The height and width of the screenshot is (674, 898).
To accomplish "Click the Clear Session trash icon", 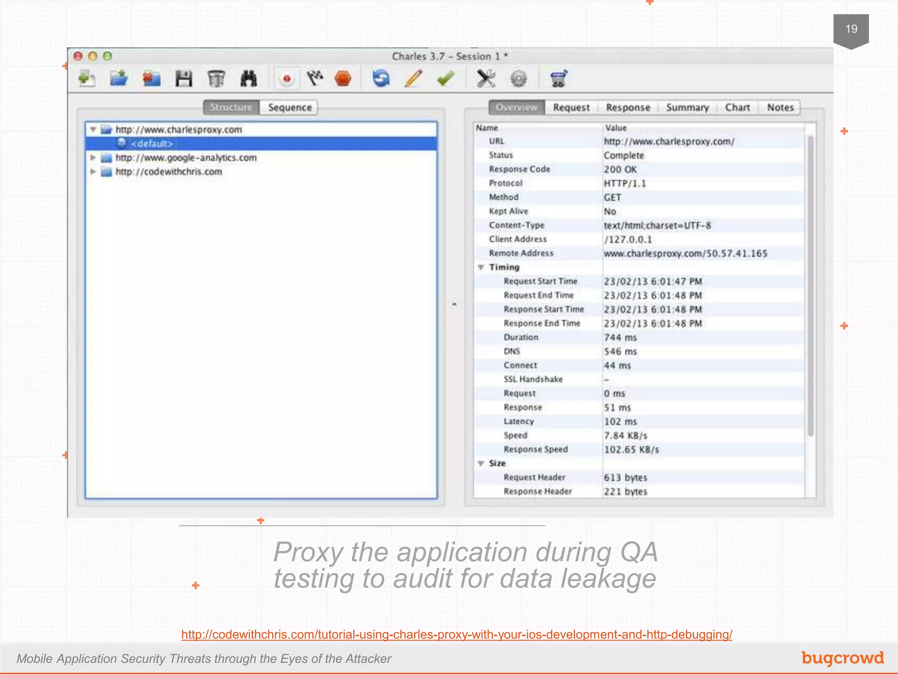I will point(216,79).
